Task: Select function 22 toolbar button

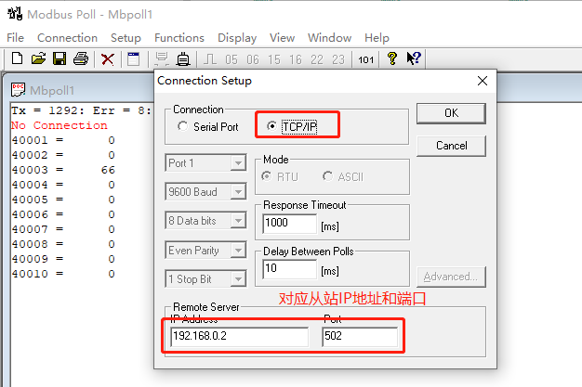Action: coord(317,59)
